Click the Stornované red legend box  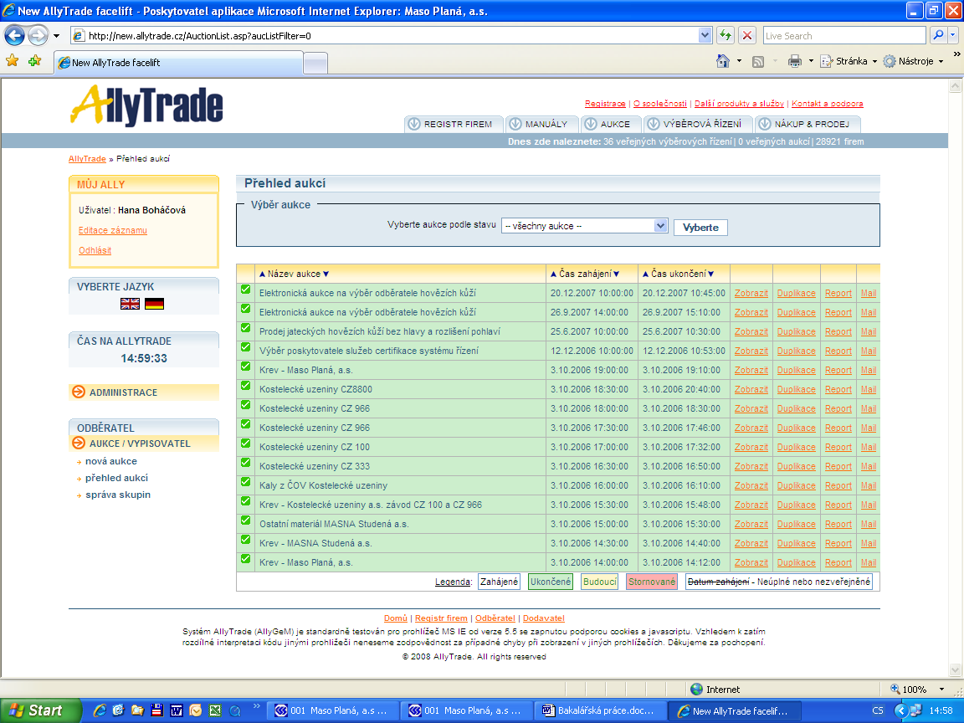pos(652,582)
